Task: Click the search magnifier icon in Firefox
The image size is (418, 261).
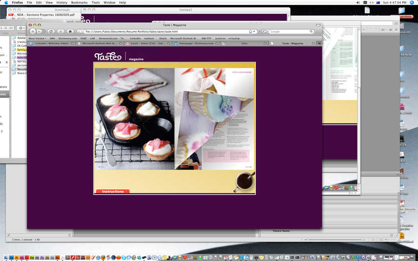Action: tap(311, 32)
